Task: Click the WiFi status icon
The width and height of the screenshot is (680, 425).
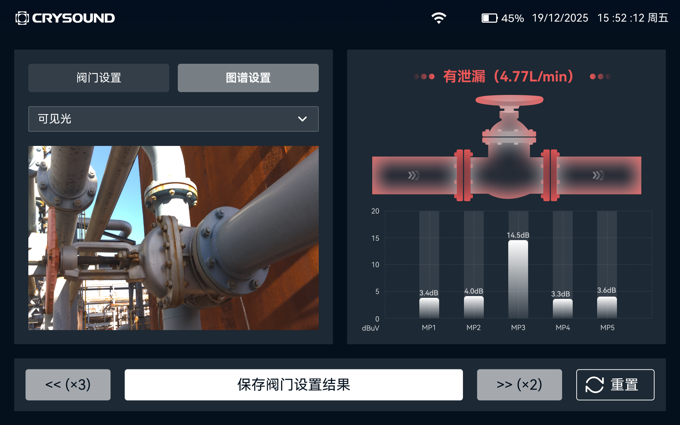Action: click(439, 18)
